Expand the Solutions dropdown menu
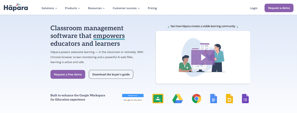Screen dimensions: 297x113 coord(49,8)
